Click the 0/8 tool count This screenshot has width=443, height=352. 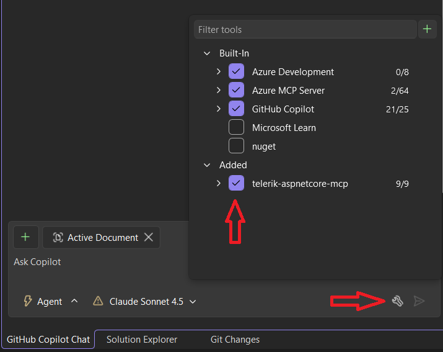402,72
